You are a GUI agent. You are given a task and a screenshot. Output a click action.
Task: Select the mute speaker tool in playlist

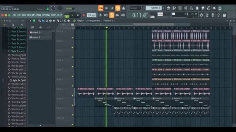[51, 21]
